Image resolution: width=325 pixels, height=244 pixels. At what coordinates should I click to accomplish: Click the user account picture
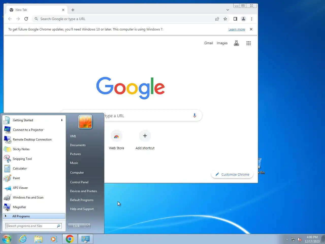coord(85,121)
